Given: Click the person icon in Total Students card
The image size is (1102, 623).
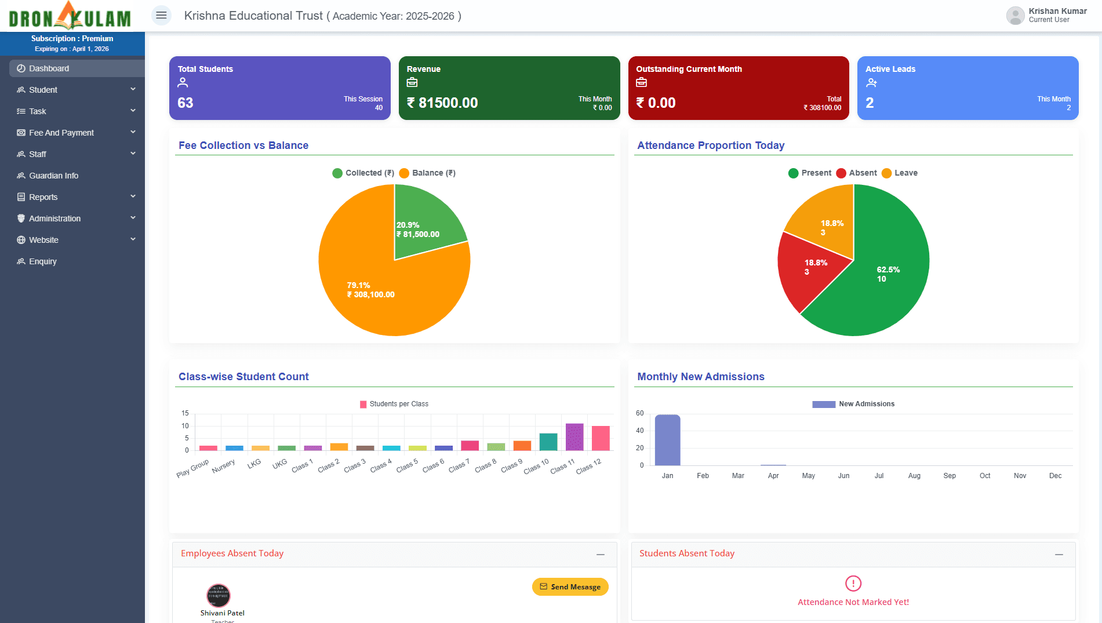Looking at the screenshot, I should (183, 82).
